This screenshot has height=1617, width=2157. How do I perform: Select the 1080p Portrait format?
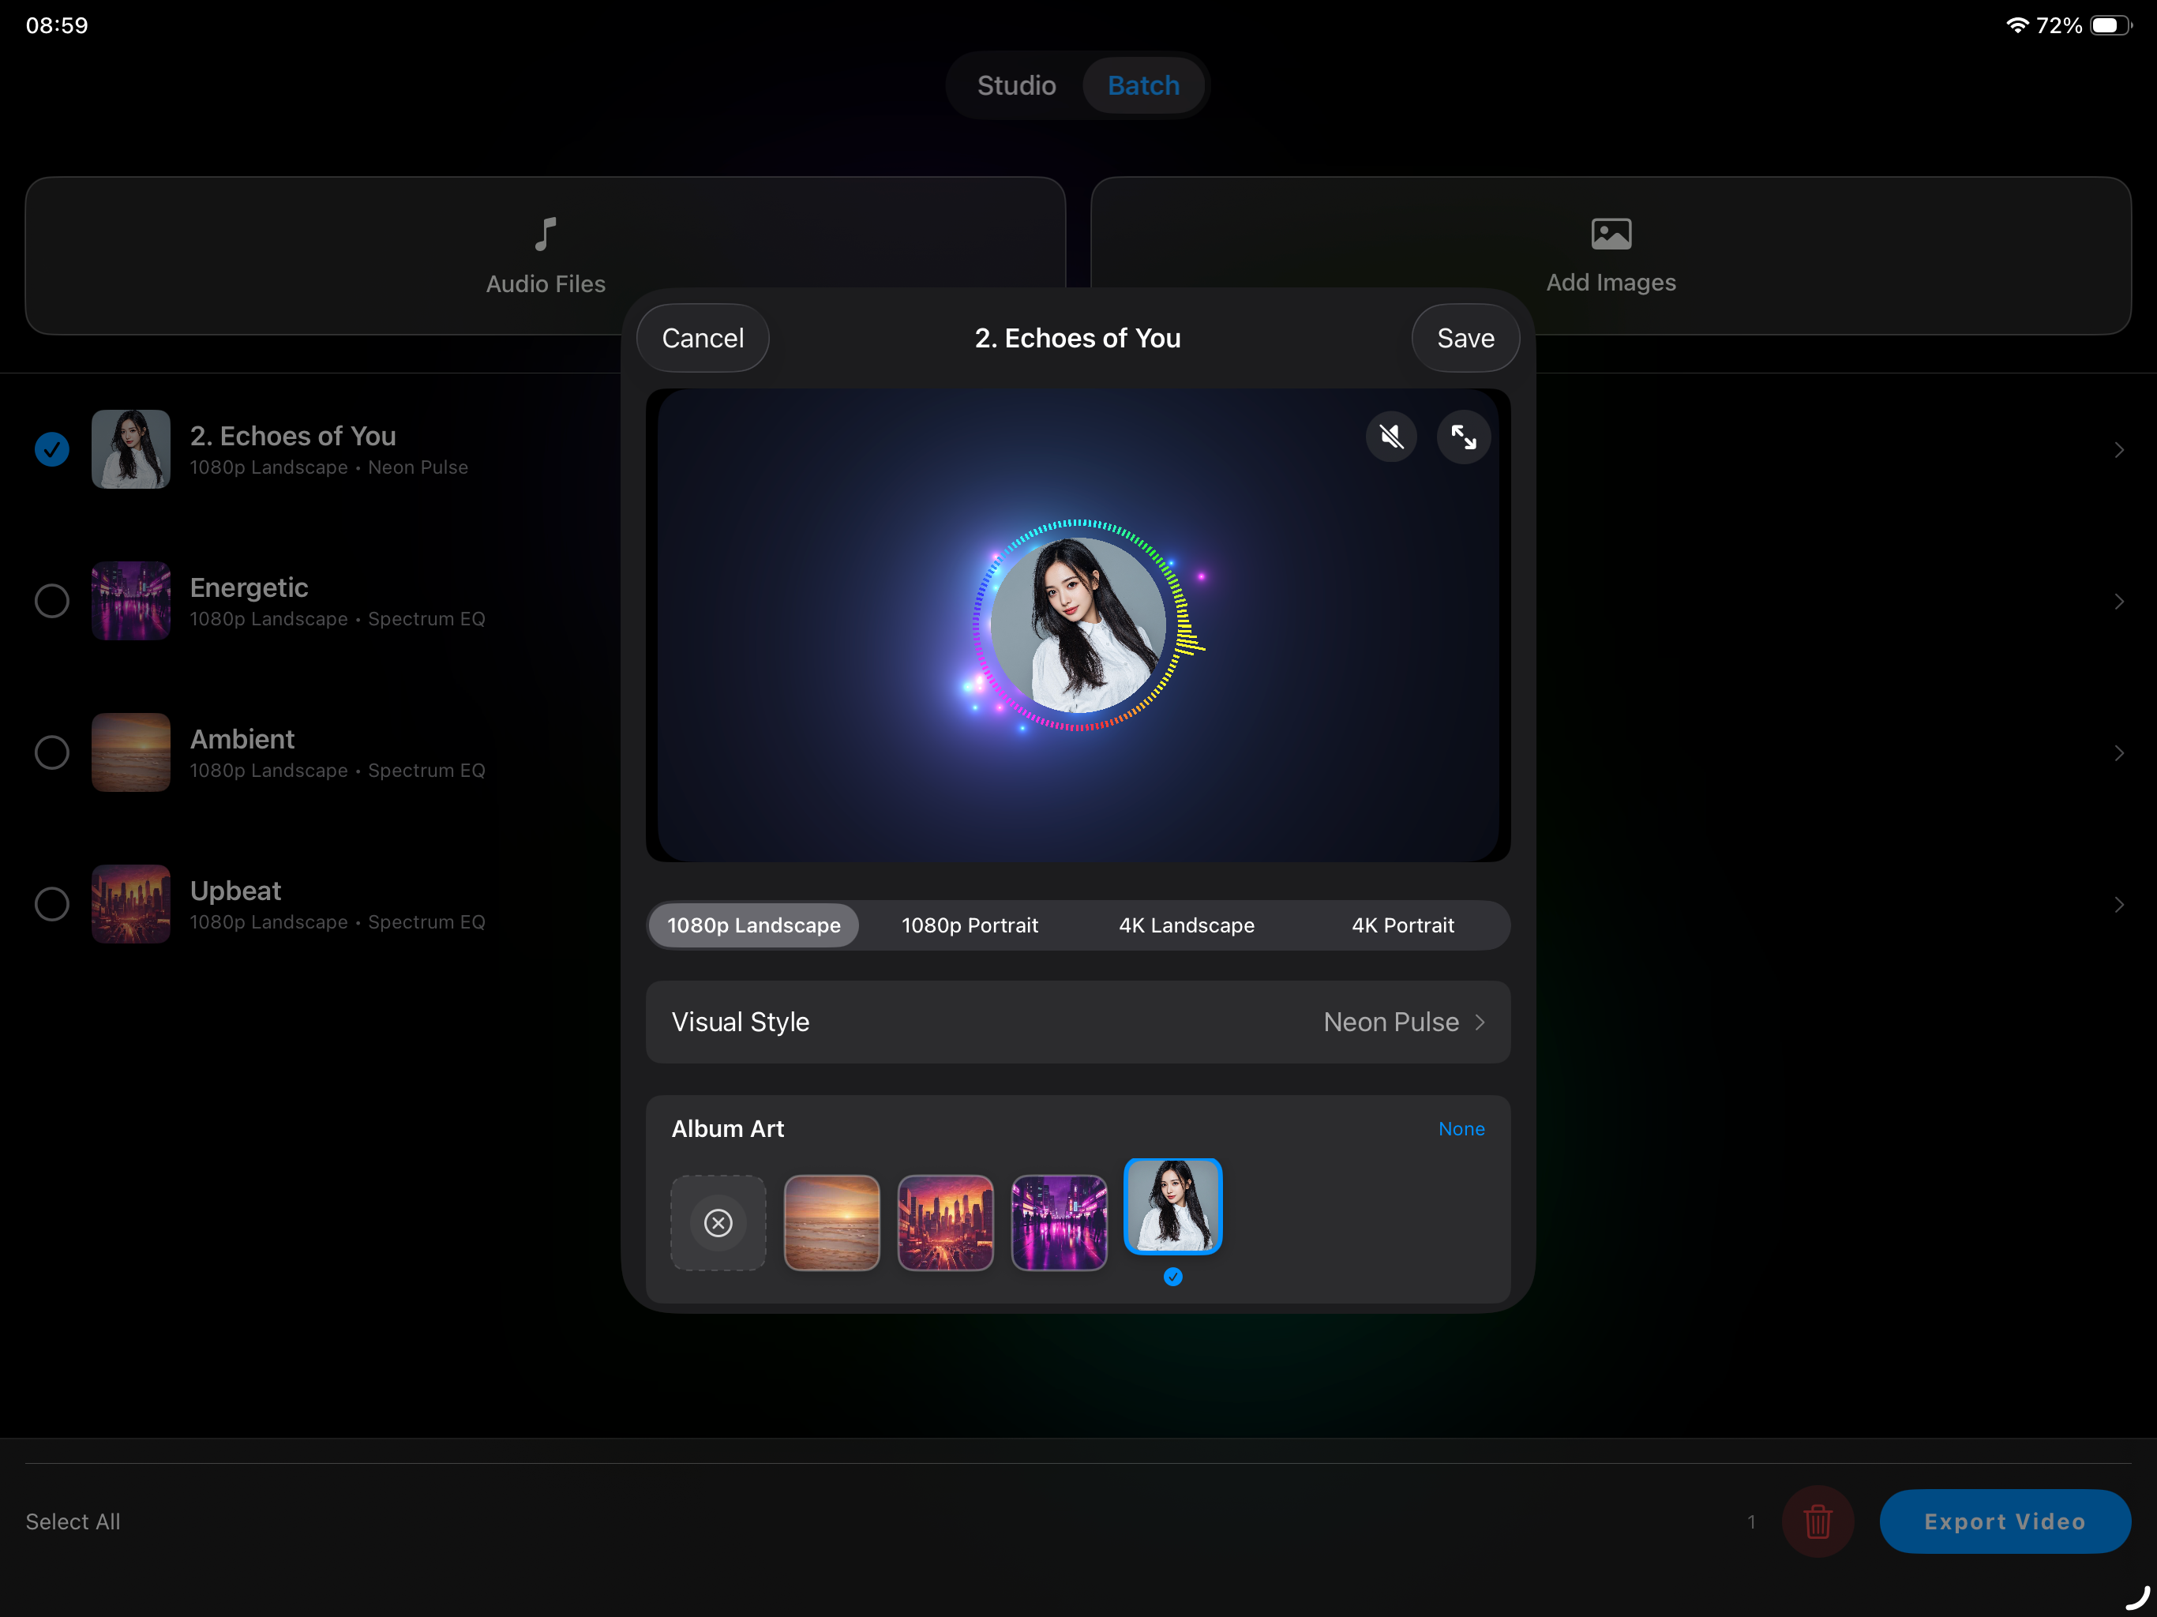point(970,925)
